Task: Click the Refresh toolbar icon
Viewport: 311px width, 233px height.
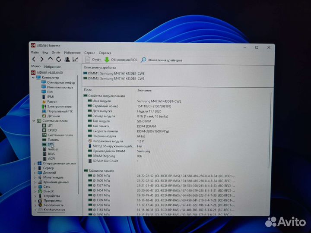Action: pyautogui.click(x=59, y=59)
